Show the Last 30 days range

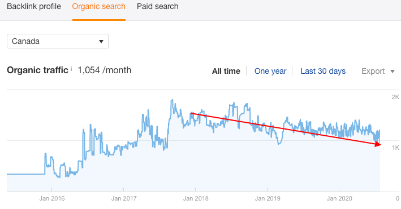(323, 71)
